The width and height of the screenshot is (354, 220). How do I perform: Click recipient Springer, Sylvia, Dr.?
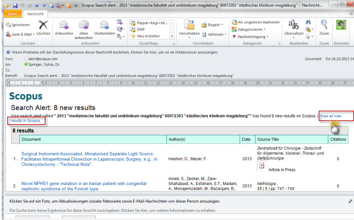[x=45, y=64]
